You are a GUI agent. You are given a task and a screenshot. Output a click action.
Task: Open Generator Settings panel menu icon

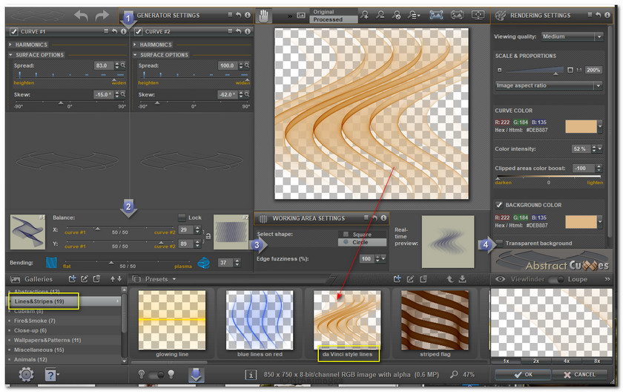click(x=230, y=15)
